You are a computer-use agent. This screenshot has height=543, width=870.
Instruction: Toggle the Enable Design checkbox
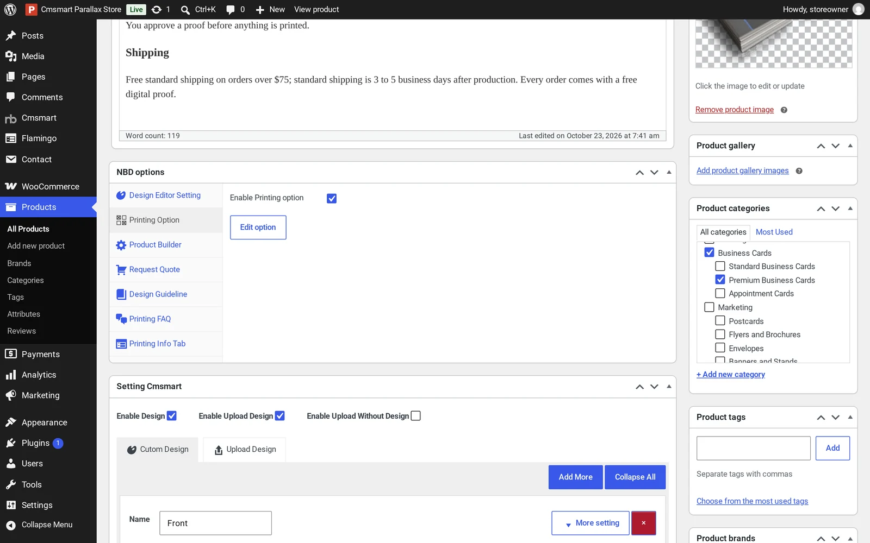click(x=172, y=416)
